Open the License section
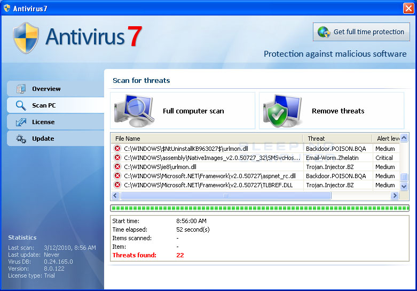The image size is (417, 291). click(x=56, y=122)
